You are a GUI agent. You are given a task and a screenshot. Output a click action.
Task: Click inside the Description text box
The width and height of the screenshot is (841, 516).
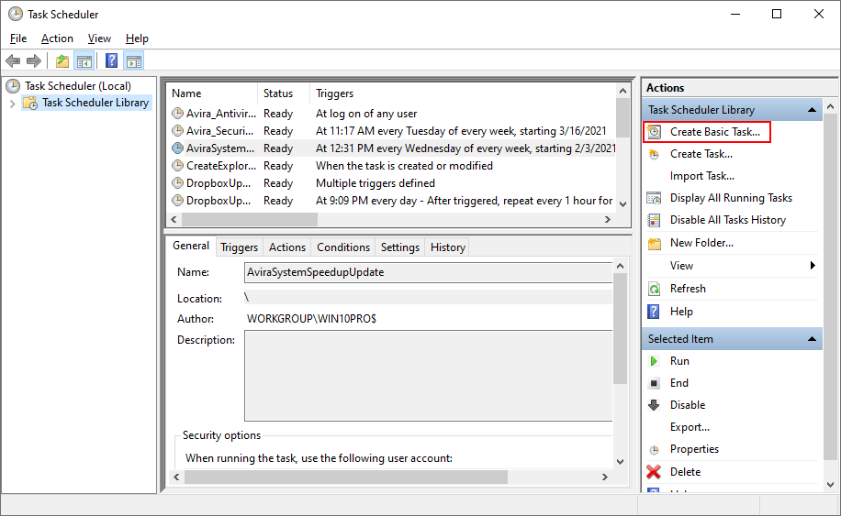pyautogui.click(x=428, y=376)
